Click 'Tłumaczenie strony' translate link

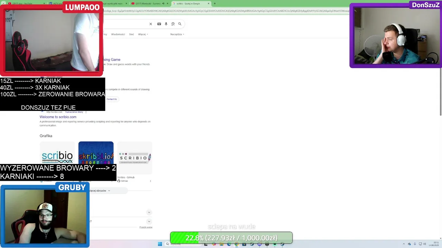coord(74,112)
